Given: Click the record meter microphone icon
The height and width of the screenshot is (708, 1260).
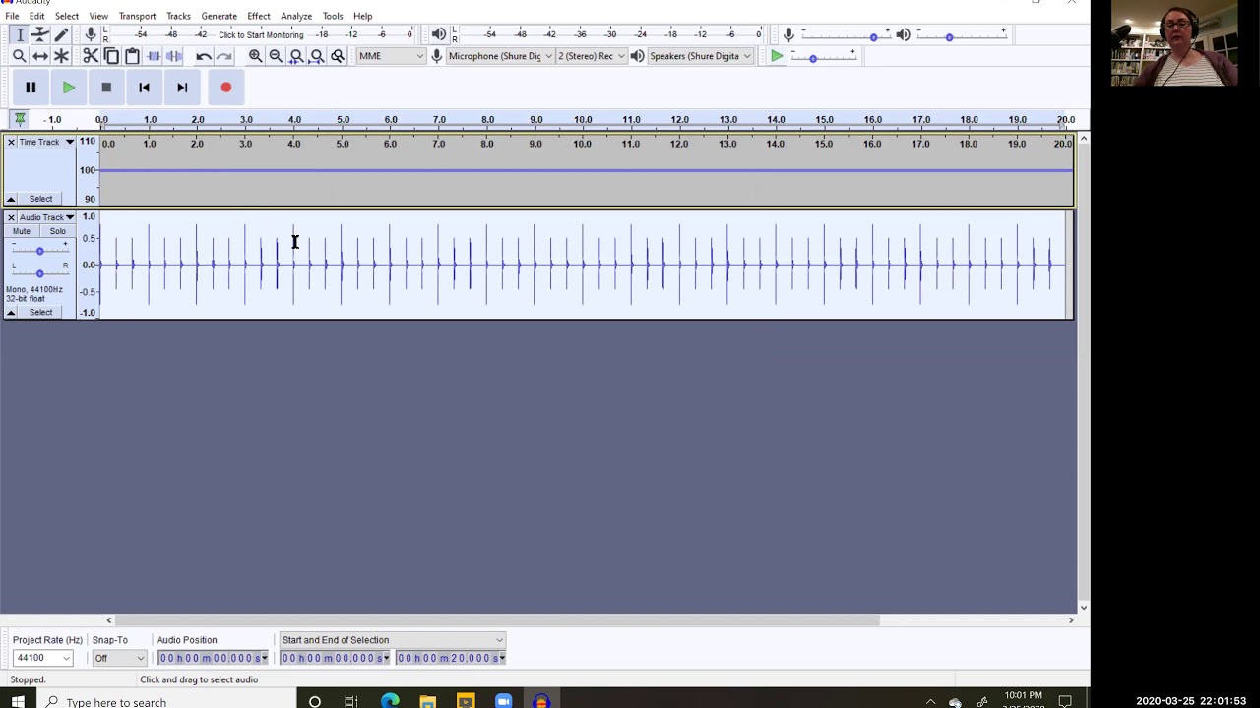Looking at the screenshot, I should point(91,34).
